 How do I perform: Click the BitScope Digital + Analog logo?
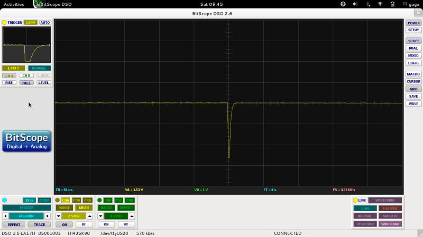pyautogui.click(x=27, y=141)
